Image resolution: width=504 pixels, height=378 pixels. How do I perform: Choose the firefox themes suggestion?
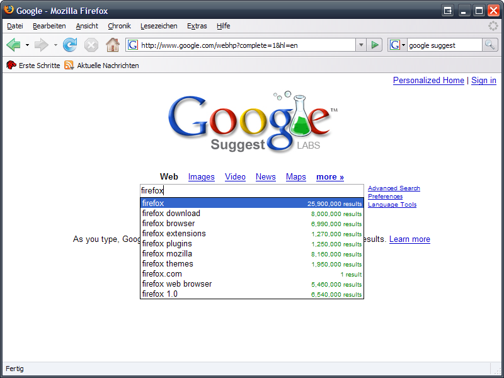[x=252, y=263]
